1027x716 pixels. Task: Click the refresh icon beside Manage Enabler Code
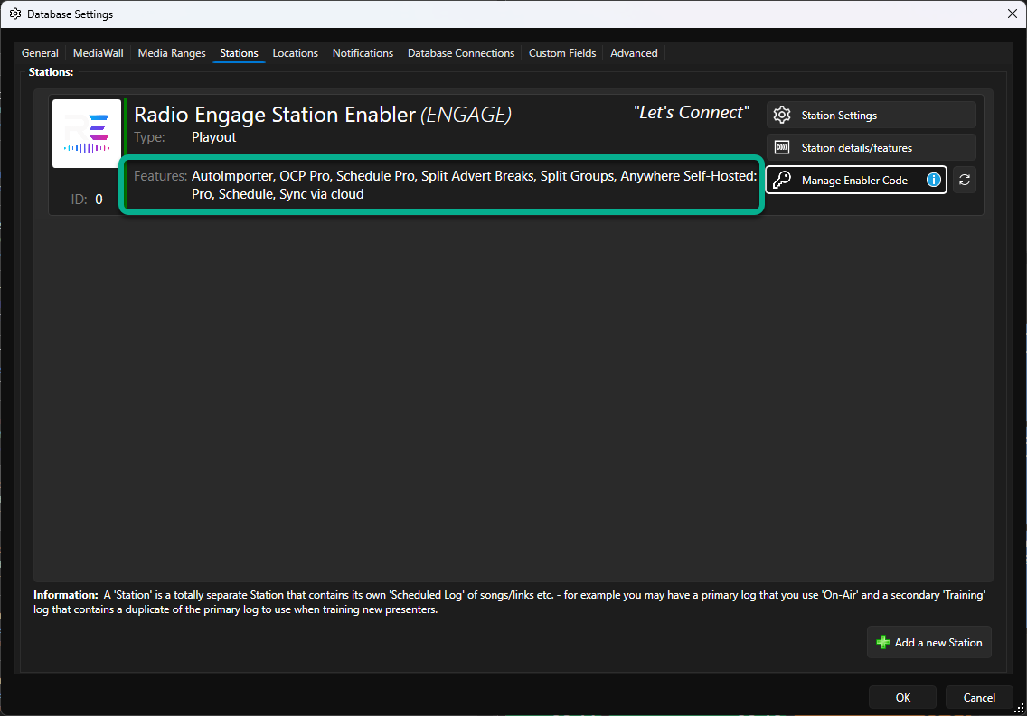pos(964,180)
